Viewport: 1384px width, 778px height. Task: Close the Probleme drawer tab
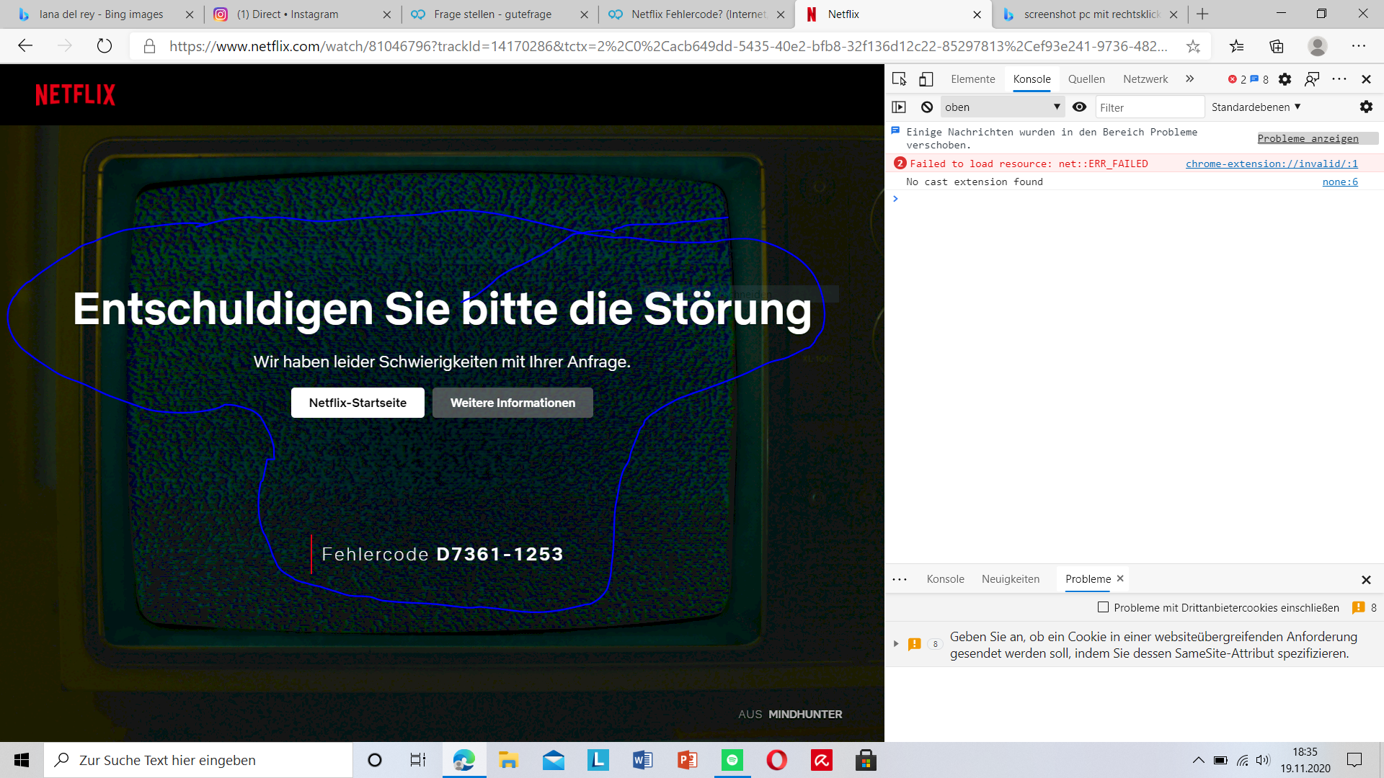click(1120, 578)
